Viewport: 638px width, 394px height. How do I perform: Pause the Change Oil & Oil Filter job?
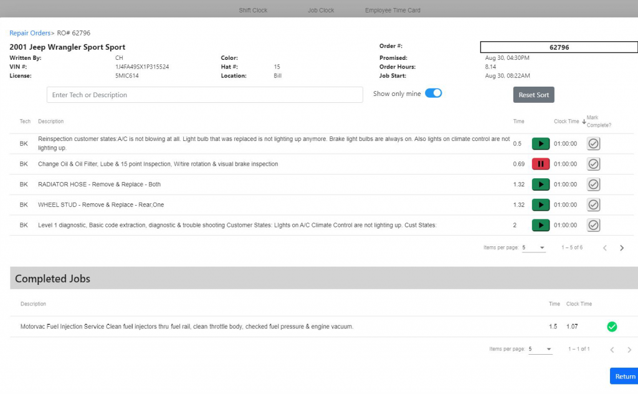(x=540, y=164)
